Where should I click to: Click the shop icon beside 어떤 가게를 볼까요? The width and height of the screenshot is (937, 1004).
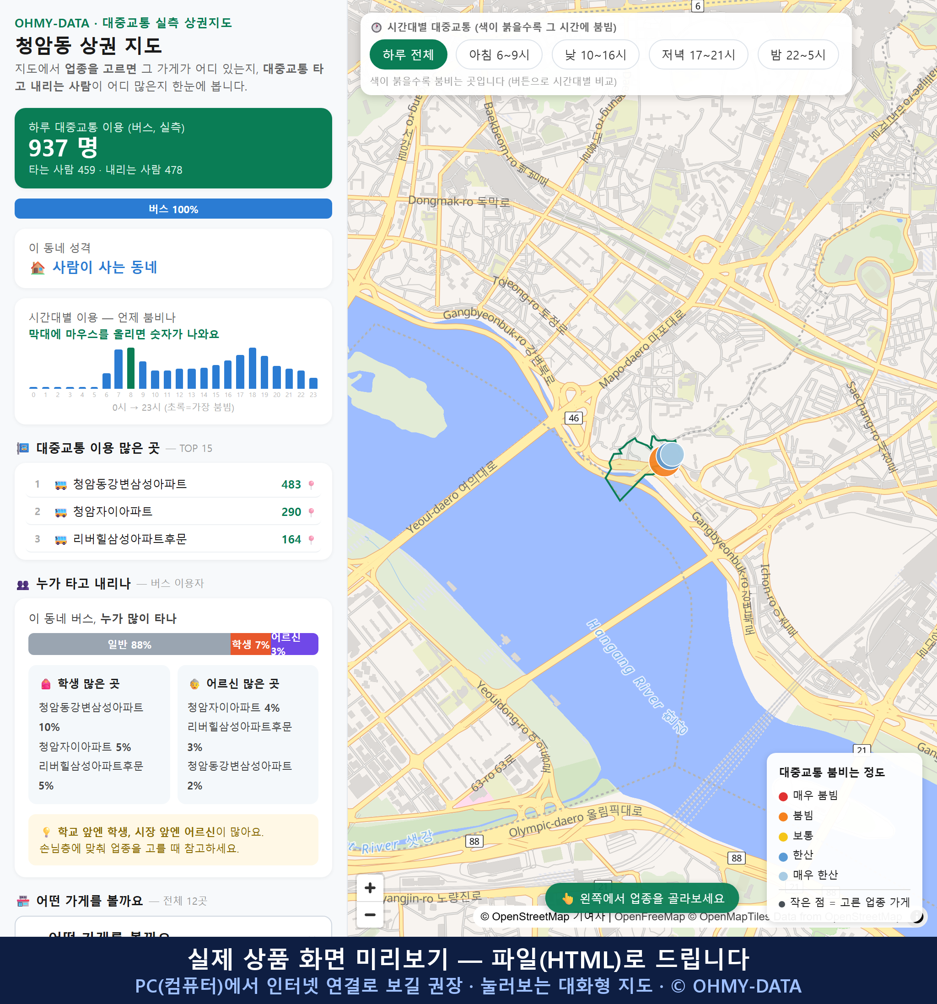23,901
